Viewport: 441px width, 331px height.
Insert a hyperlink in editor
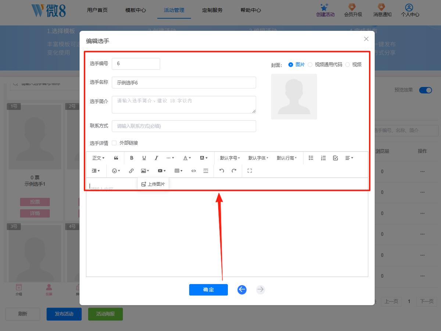pyautogui.click(x=131, y=171)
